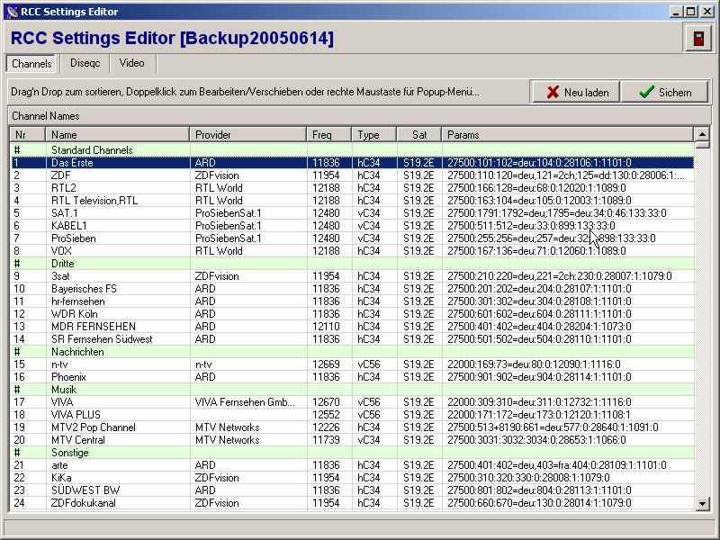
Task: Select the Das Erste channel row
Action: [352, 163]
